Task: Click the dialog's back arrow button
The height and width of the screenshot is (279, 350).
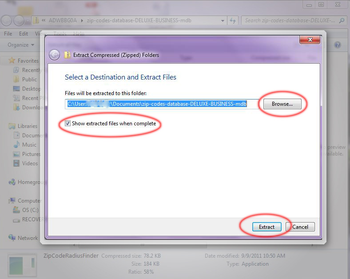Action: 54,55
